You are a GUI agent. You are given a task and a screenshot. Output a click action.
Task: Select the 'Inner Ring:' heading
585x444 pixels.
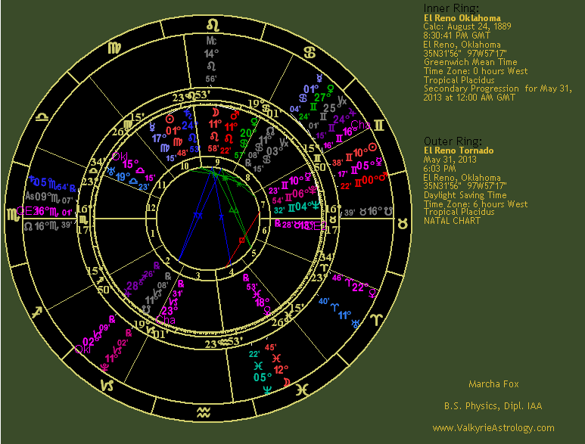coord(451,8)
